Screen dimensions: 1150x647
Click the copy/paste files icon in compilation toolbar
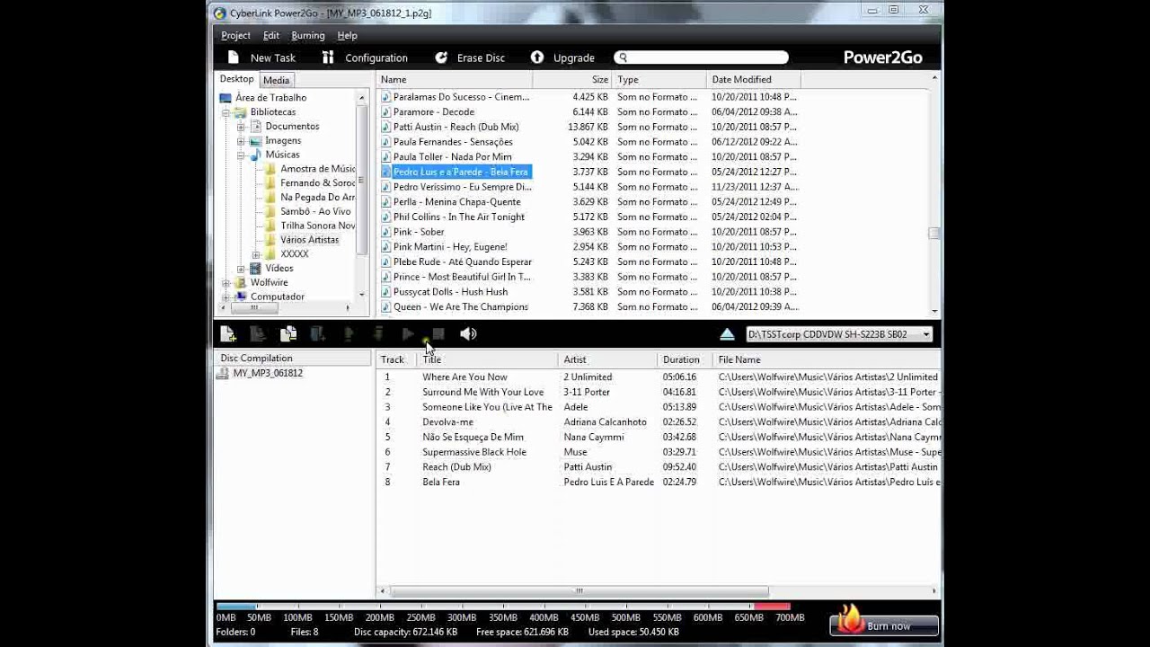click(x=288, y=334)
